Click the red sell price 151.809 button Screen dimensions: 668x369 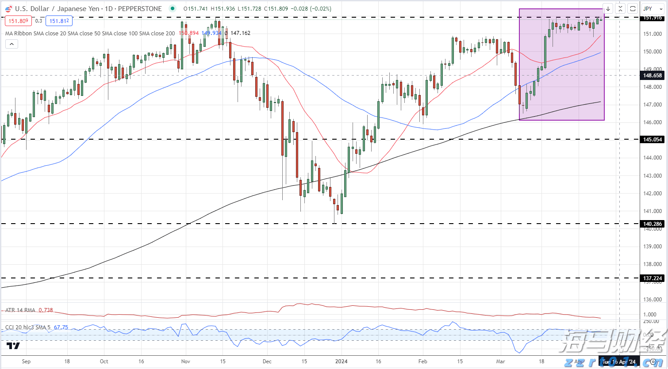click(x=18, y=21)
